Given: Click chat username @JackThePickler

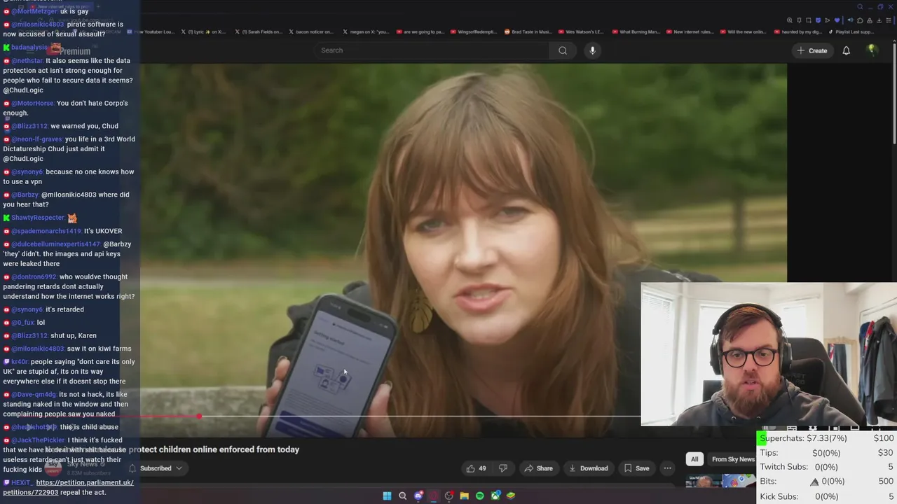Looking at the screenshot, I should click(38, 440).
